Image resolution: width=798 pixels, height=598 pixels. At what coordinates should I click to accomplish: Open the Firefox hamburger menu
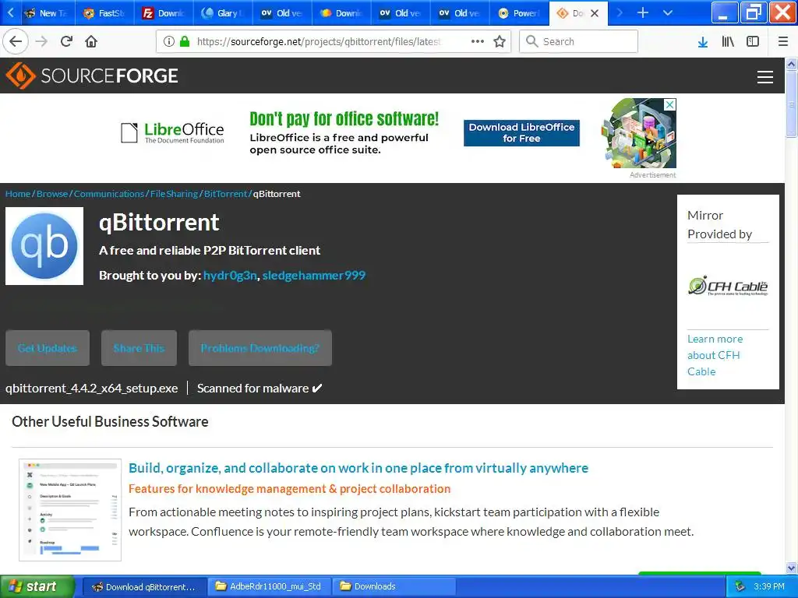point(783,42)
